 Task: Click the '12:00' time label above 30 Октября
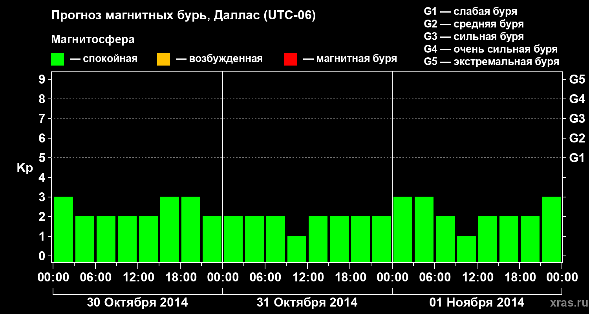[138, 277]
